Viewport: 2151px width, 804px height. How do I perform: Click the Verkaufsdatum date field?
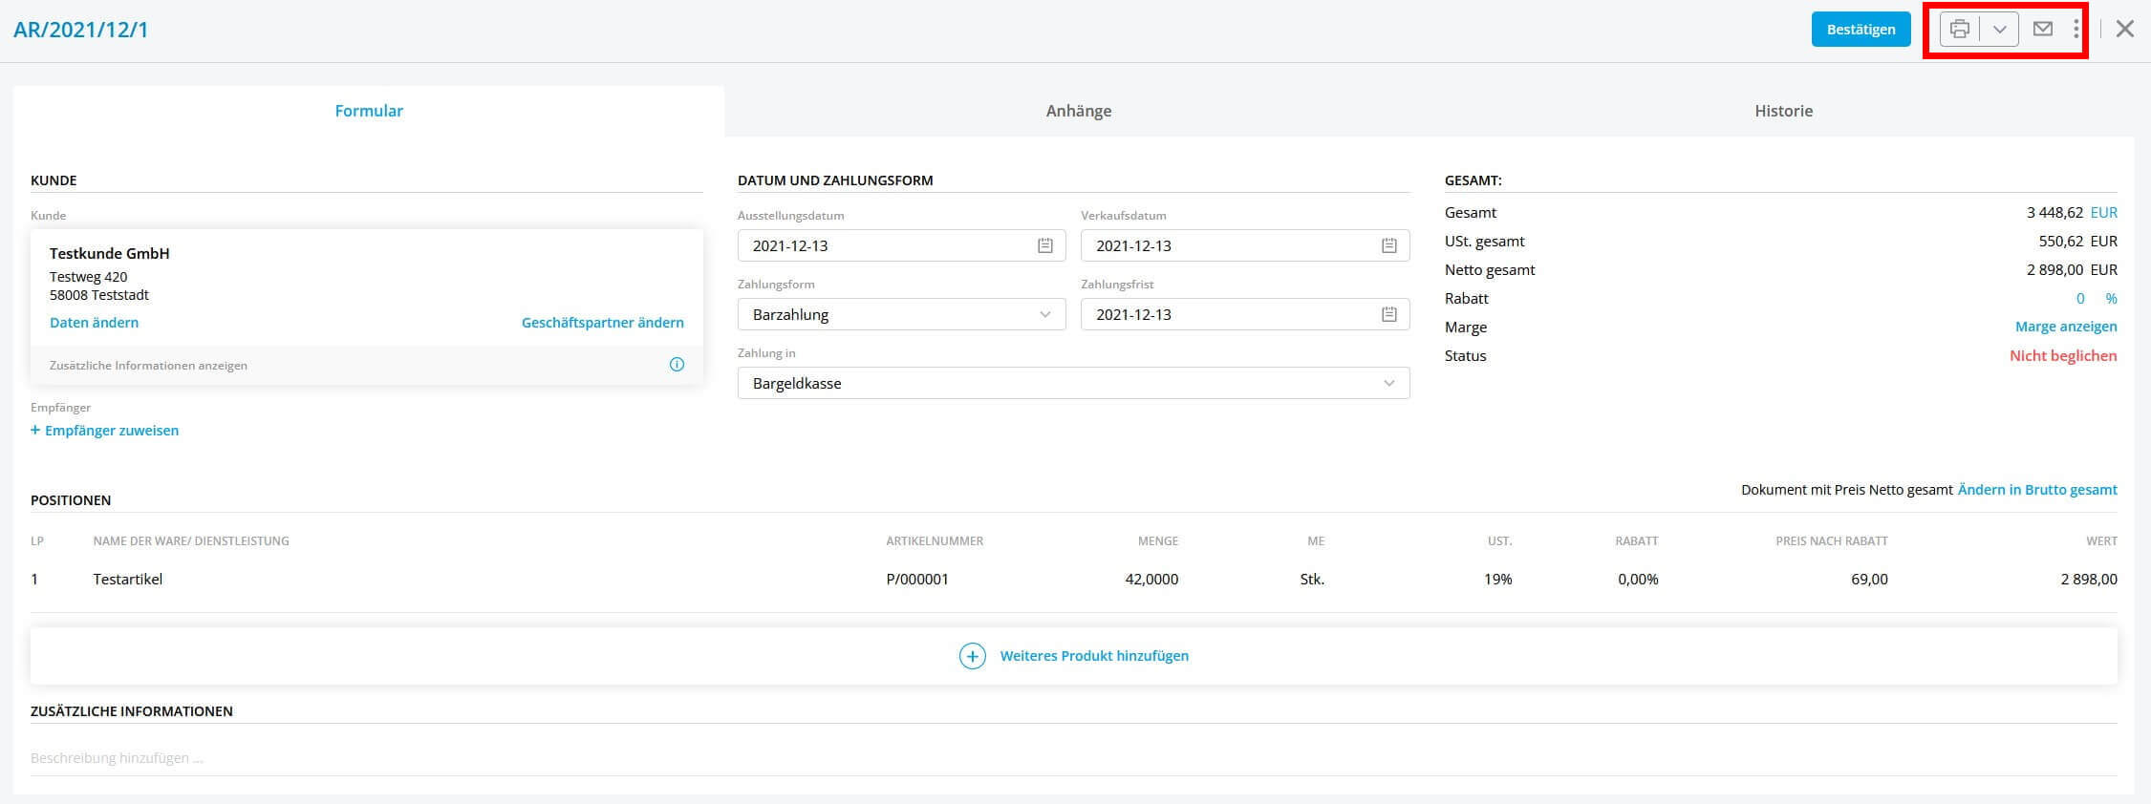pyautogui.click(x=1245, y=245)
